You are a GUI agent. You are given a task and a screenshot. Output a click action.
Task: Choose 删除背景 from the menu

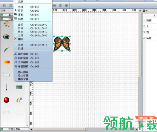click(x=33, y=79)
